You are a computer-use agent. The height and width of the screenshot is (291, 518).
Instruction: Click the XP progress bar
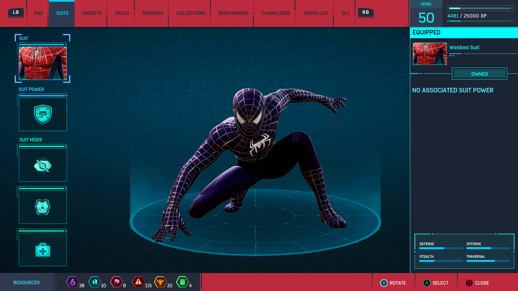pos(480,8)
